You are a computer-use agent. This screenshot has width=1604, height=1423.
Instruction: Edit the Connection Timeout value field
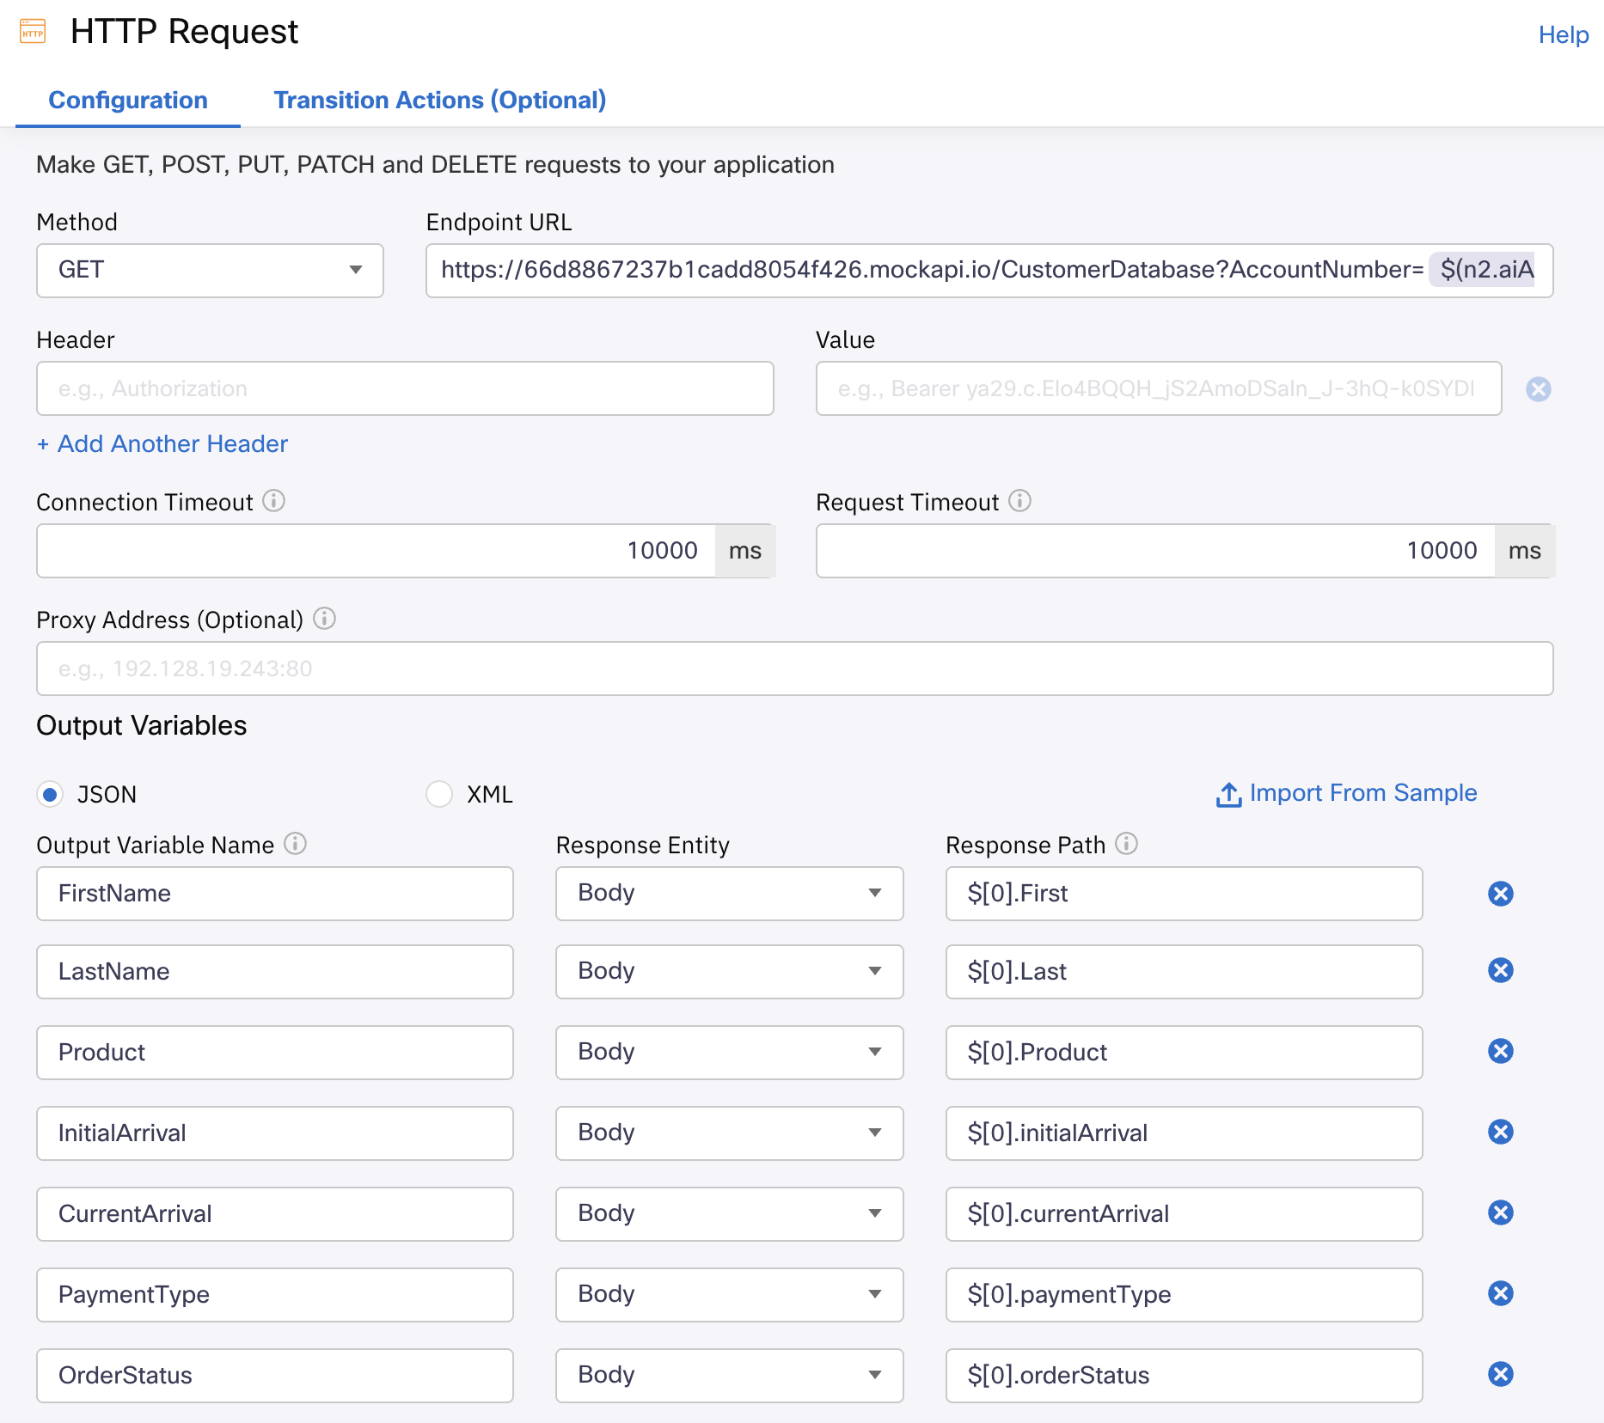(377, 551)
